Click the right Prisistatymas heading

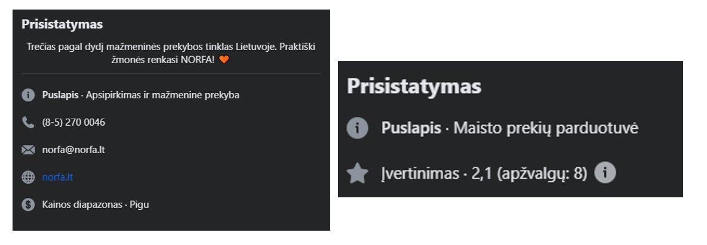point(414,86)
